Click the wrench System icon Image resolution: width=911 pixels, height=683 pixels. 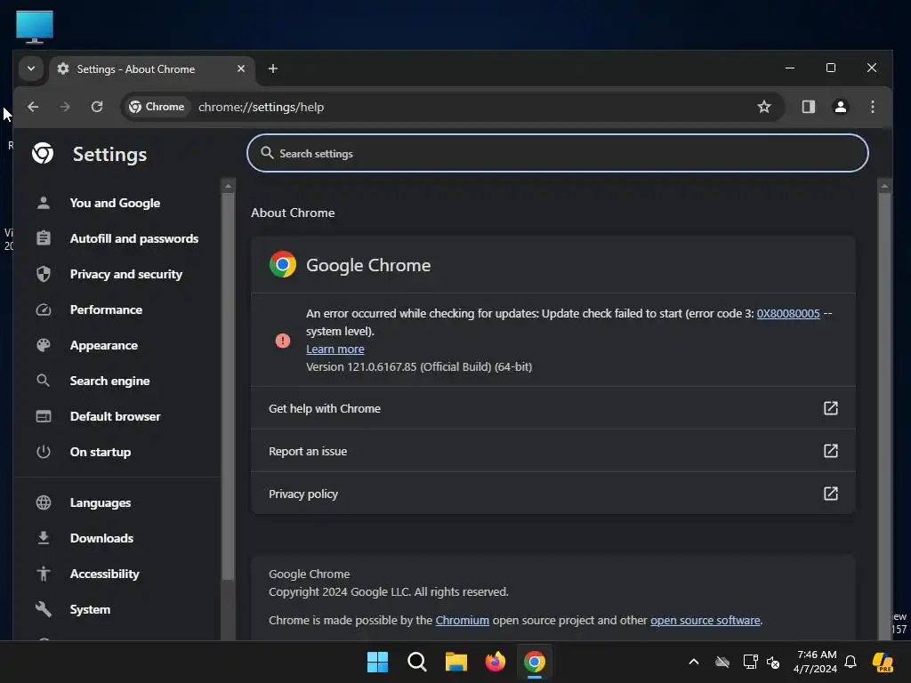point(44,609)
